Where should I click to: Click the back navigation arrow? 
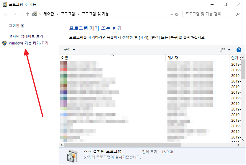point(6,14)
